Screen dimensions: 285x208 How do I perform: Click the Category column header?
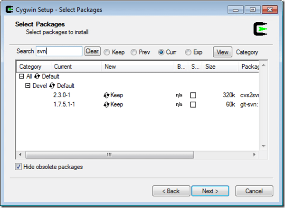tap(34, 67)
